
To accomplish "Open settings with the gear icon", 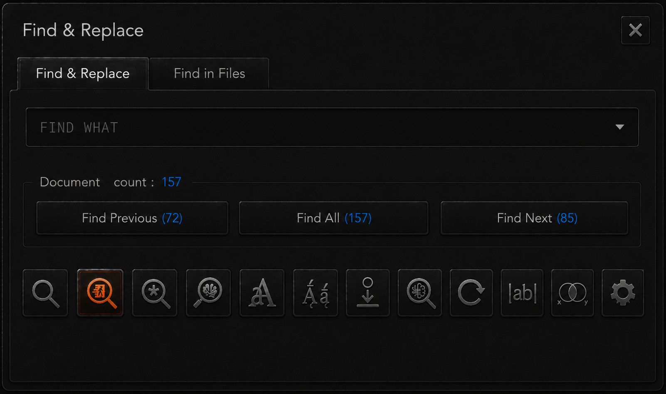I will coord(623,293).
